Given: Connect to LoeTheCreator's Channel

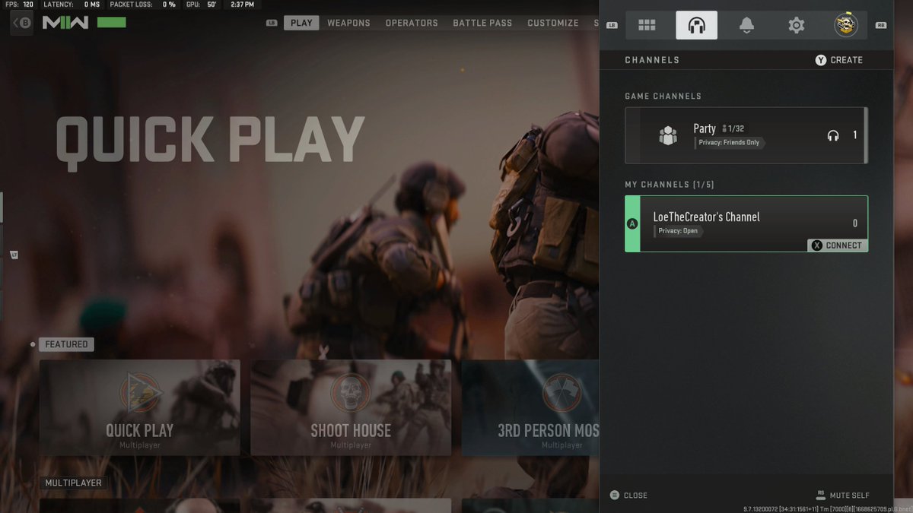Looking at the screenshot, I should coord(837,245).
